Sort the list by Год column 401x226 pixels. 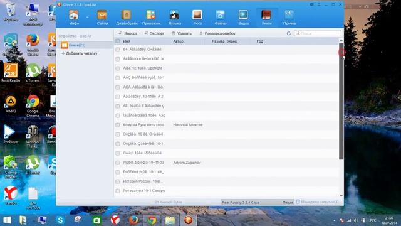[x=260, y=41]
